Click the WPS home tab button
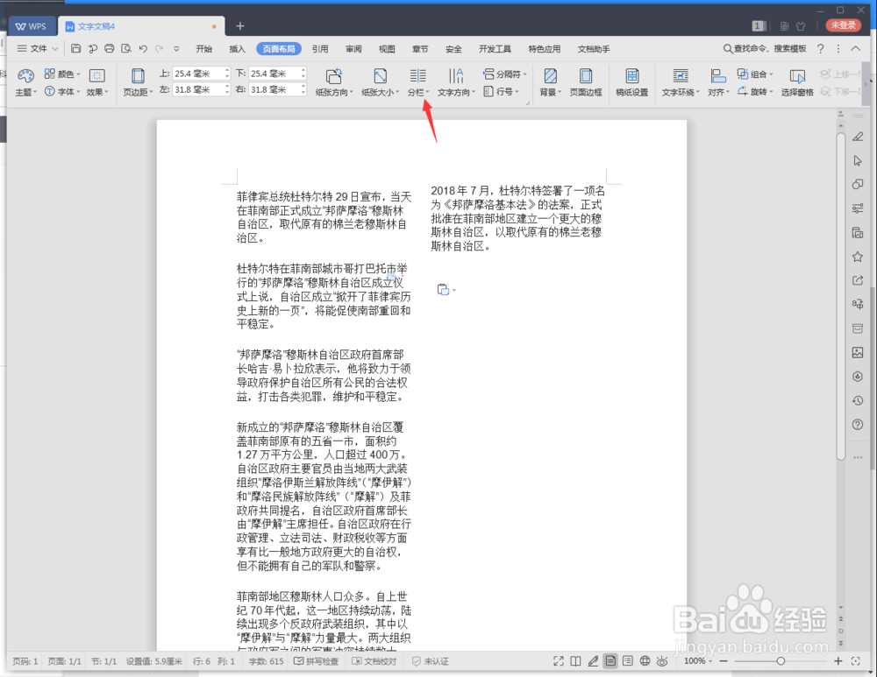The width and height of the screenshot is (877, 677). tap(32, 26)
